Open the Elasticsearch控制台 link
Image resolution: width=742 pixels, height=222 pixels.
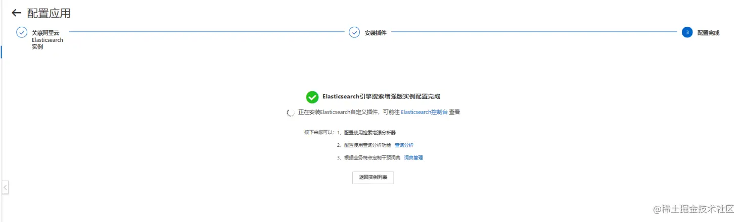[424, 113]
